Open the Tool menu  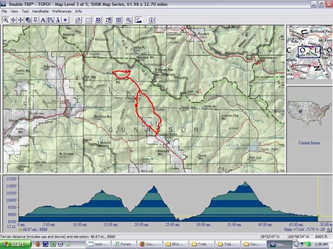(x=25, y=11)
